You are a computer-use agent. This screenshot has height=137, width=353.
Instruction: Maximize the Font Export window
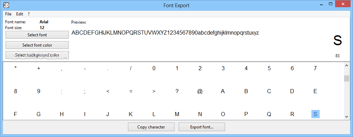(331, 4)
